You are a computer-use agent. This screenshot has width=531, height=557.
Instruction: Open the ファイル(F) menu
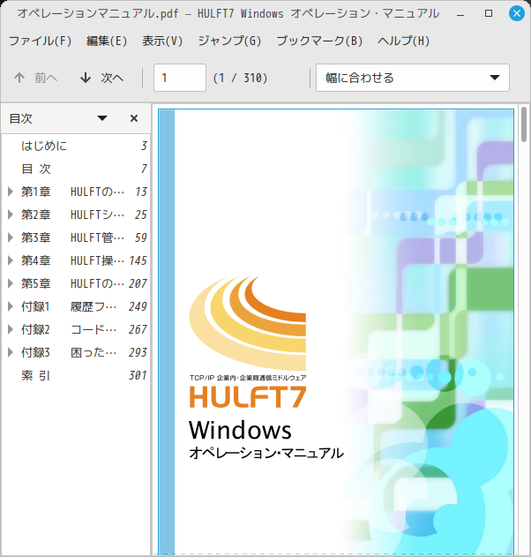40,41
